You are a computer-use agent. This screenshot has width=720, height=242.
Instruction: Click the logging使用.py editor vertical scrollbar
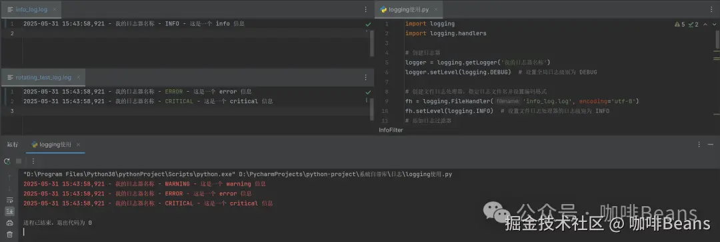pyautogui.click(x=717, y=40)
